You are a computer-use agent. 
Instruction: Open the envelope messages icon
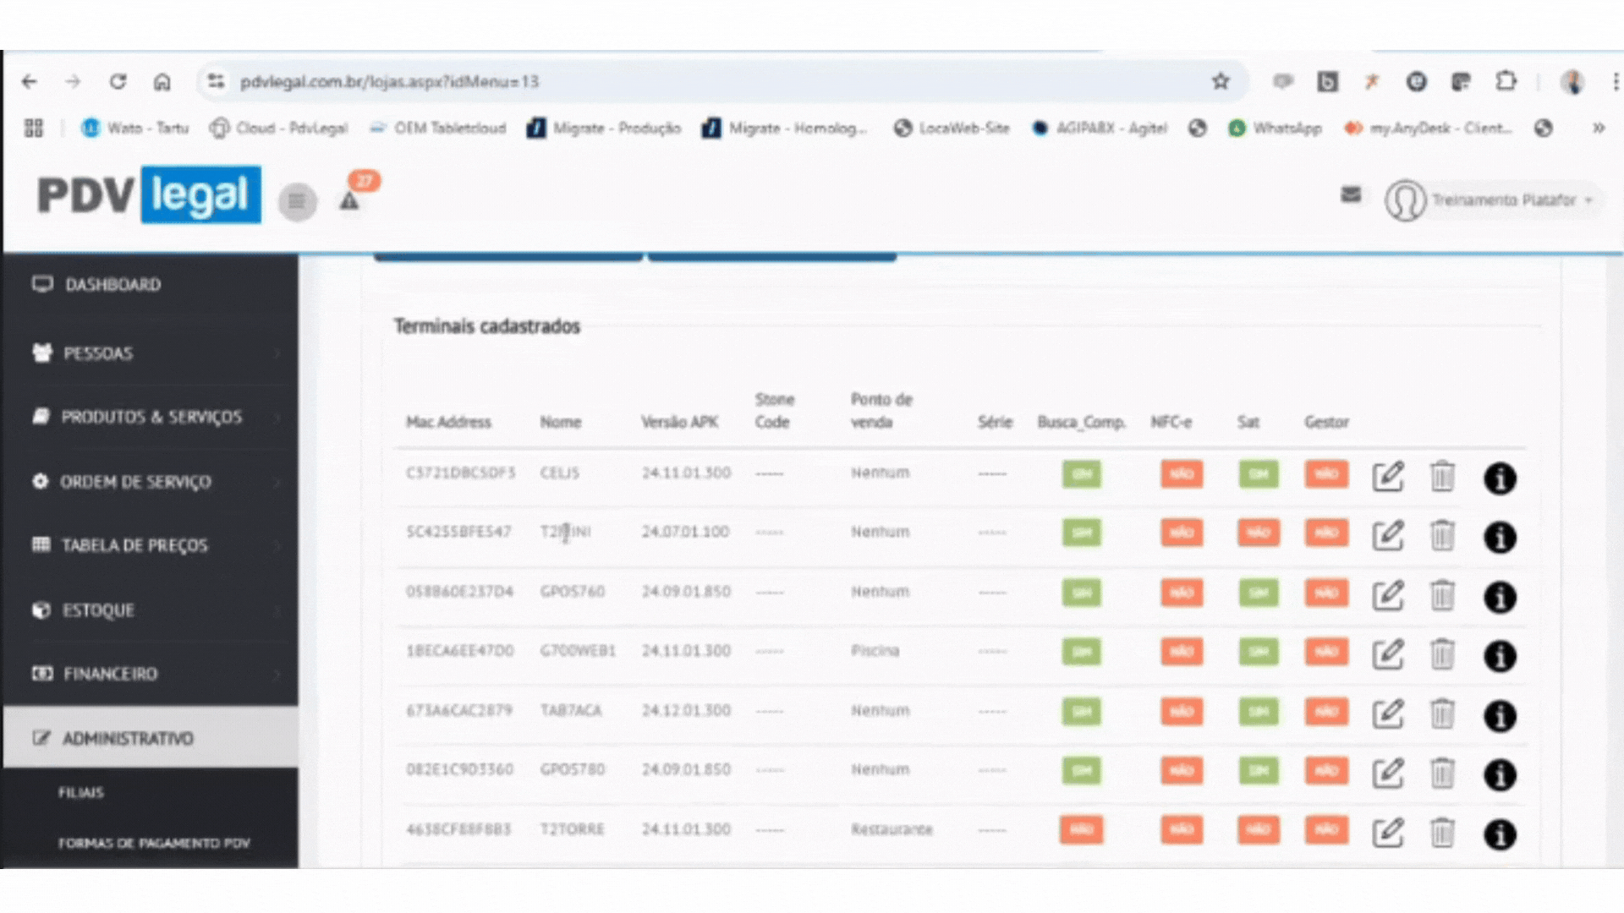click(x=1351, y=195)
